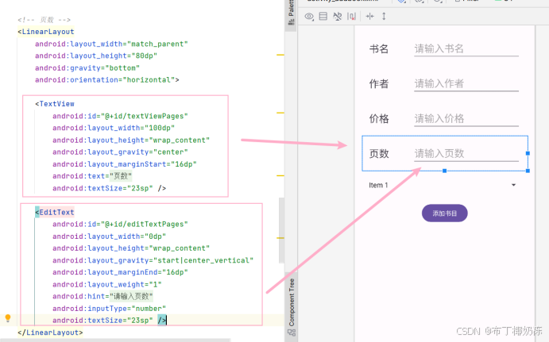Click the inputType="number" line
The height and width of the screenshot is (342, 549).
click(109, 309)
